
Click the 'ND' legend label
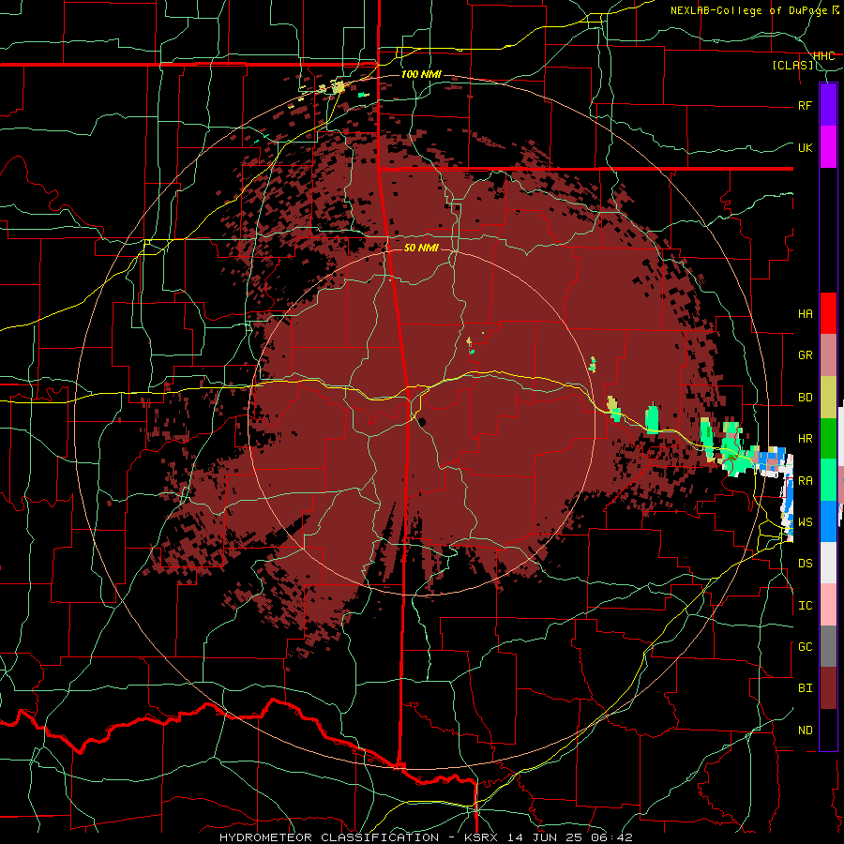(x=805, y=730)
